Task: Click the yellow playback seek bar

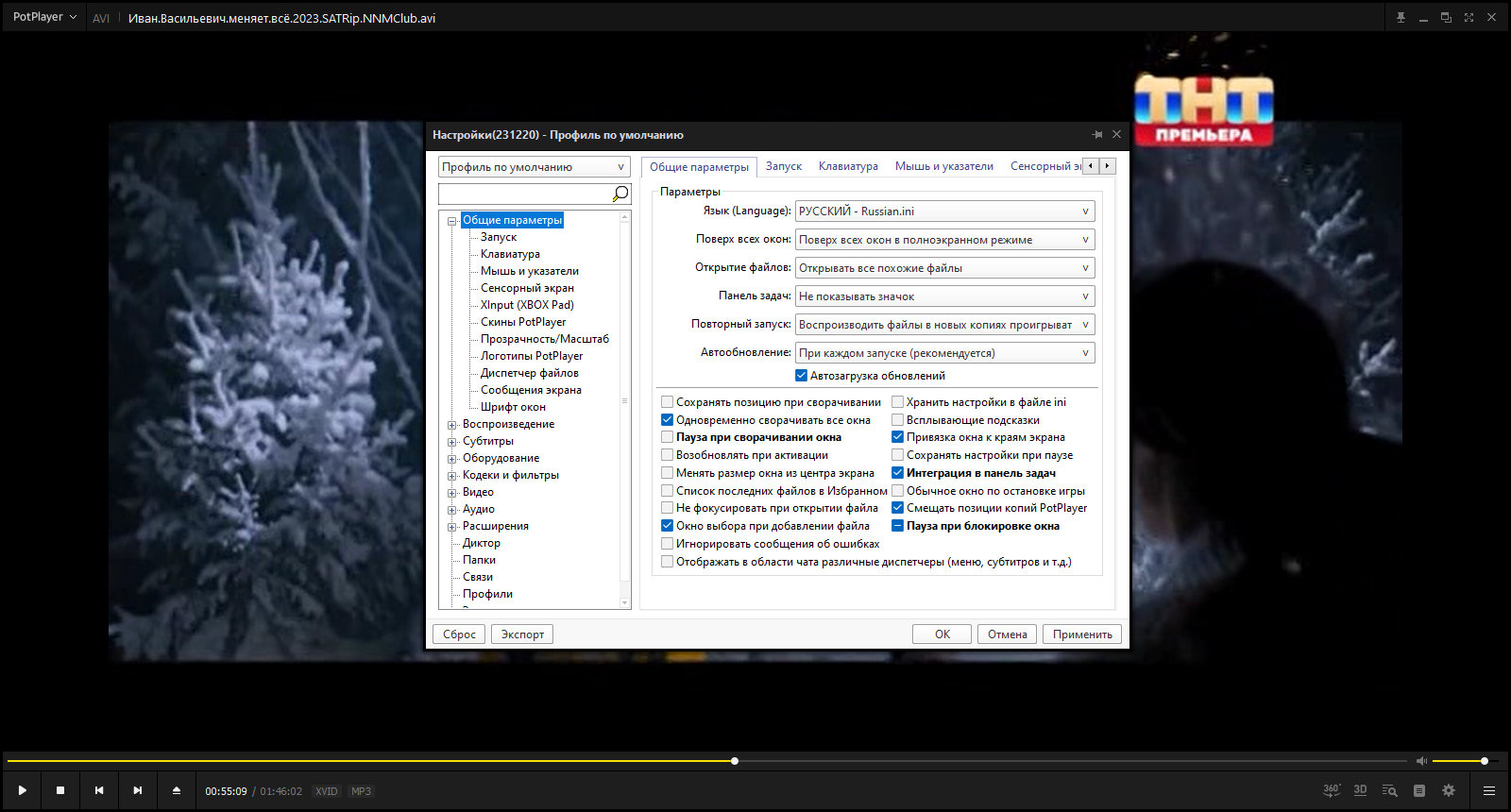Action: click(x=706, y=761)
